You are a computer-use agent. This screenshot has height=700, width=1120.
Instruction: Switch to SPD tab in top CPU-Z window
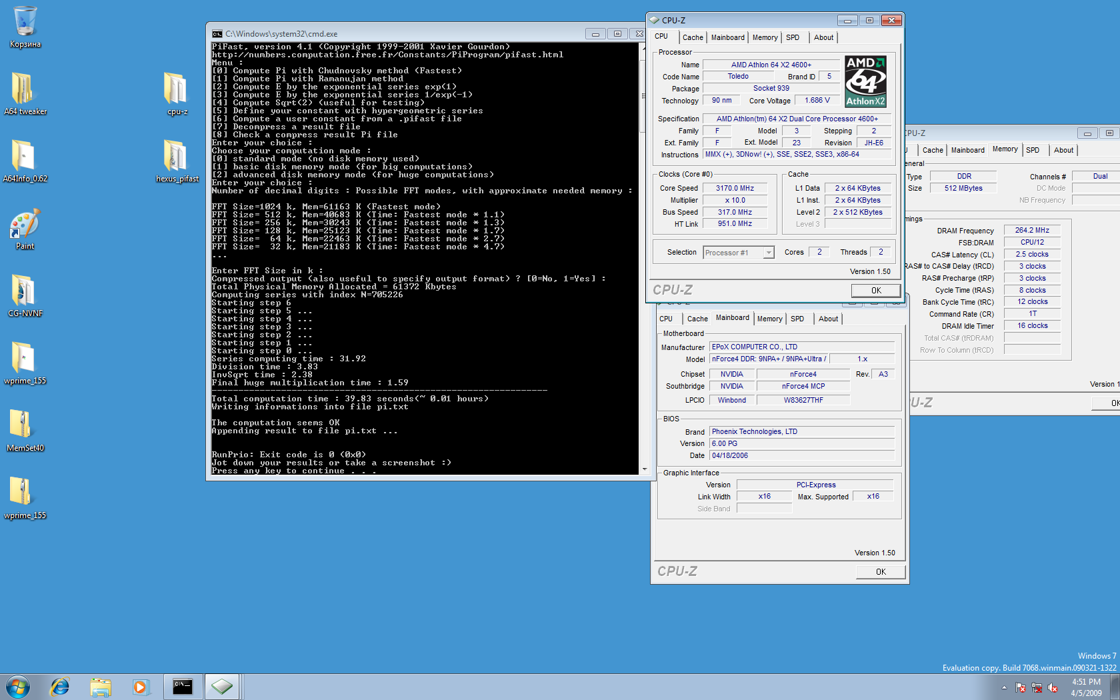click(x=793, y=37)
